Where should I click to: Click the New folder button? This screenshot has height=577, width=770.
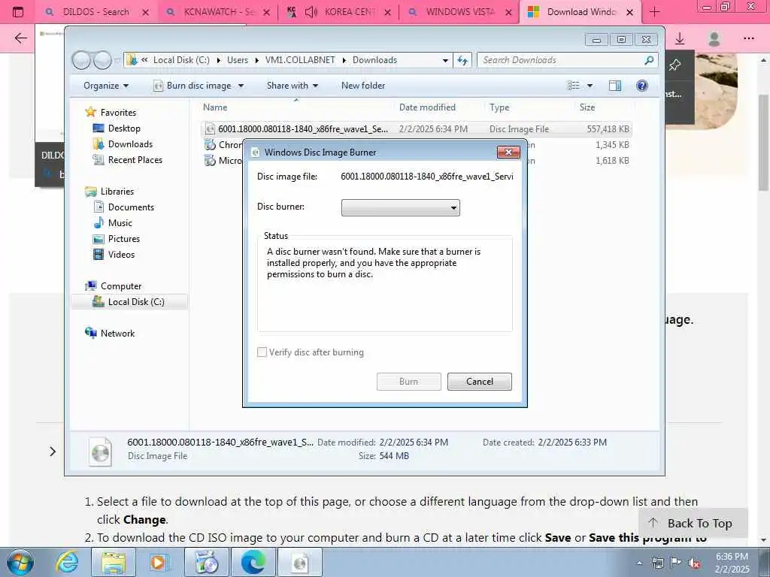(x=363, y=86)
